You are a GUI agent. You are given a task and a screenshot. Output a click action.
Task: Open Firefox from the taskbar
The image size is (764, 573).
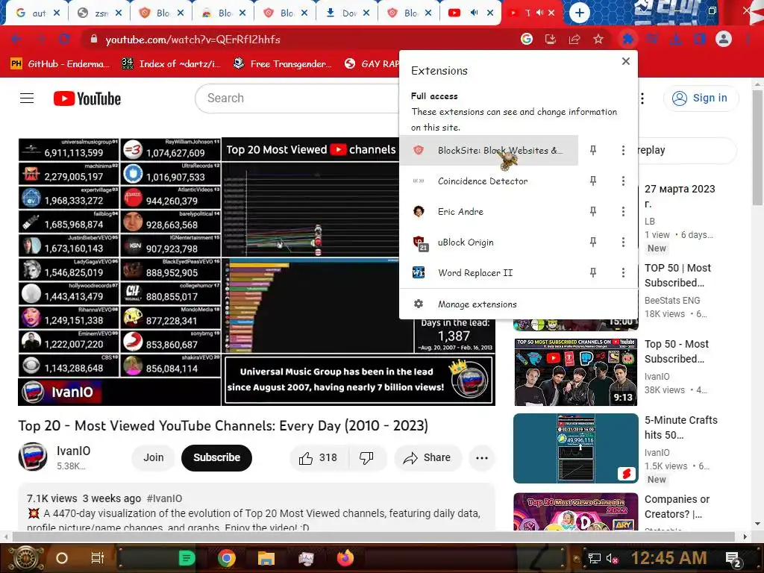pos(345,558)
